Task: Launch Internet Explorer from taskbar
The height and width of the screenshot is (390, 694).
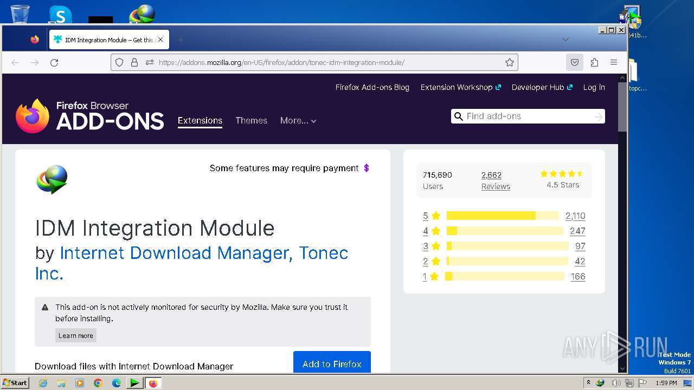Action: pos(43,383)
